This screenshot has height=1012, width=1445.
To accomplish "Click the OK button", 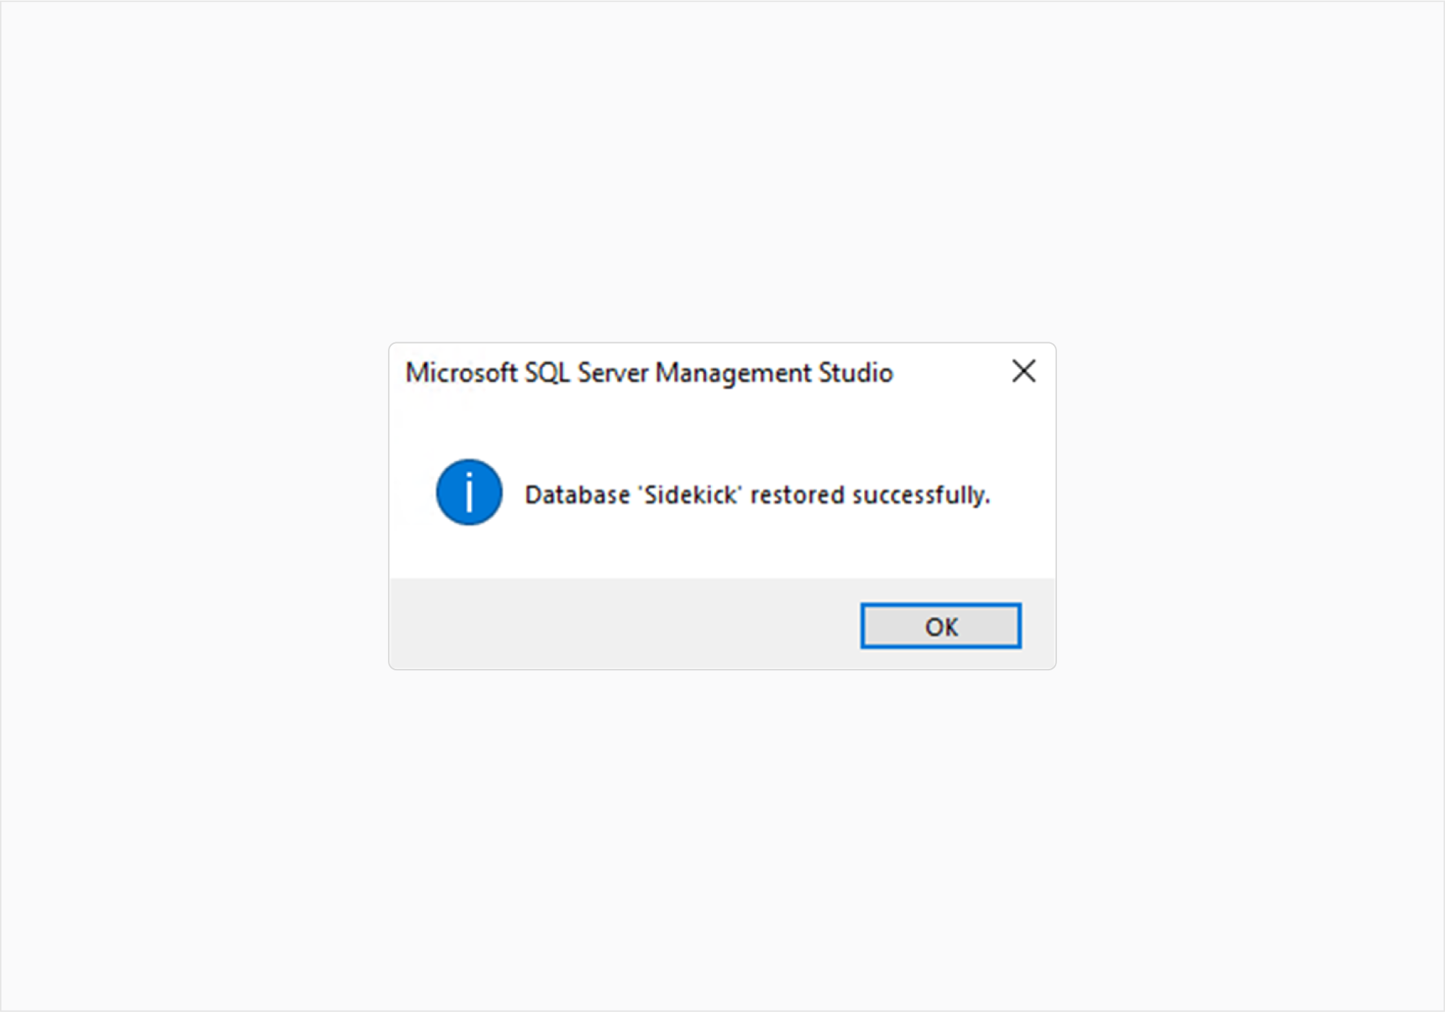I will tap(941, 626).
